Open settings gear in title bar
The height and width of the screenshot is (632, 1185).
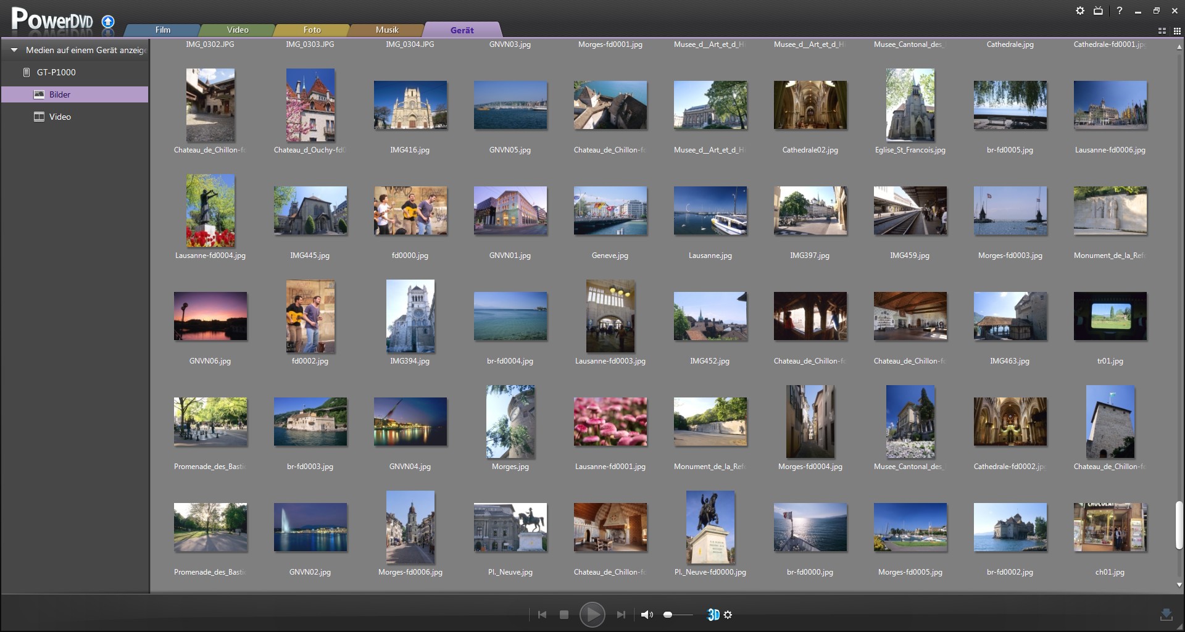click(x=1079, y=10)
